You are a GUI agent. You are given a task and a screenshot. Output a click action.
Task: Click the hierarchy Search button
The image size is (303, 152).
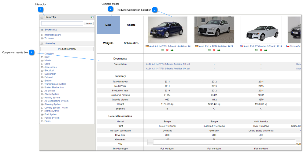[89, 24]
